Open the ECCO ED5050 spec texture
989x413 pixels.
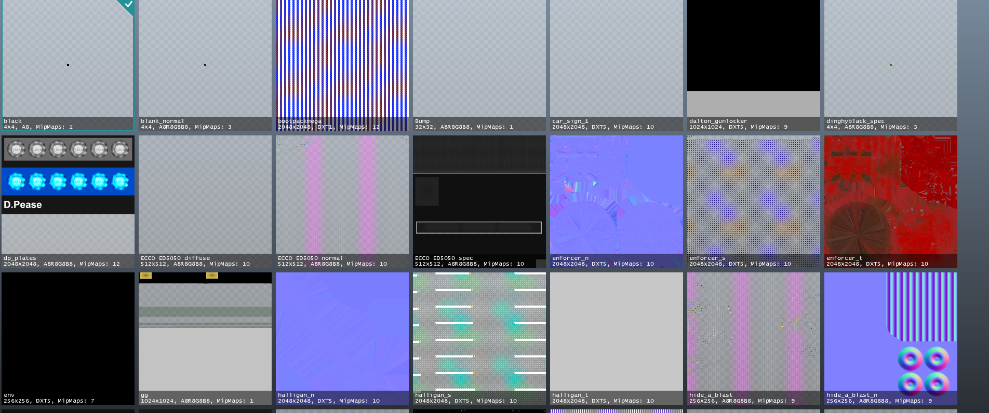click(x=479, y=201)
